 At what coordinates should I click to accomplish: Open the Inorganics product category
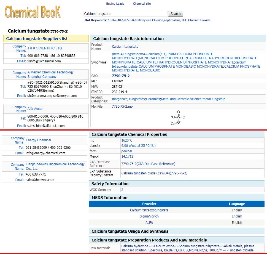(120, 99)
